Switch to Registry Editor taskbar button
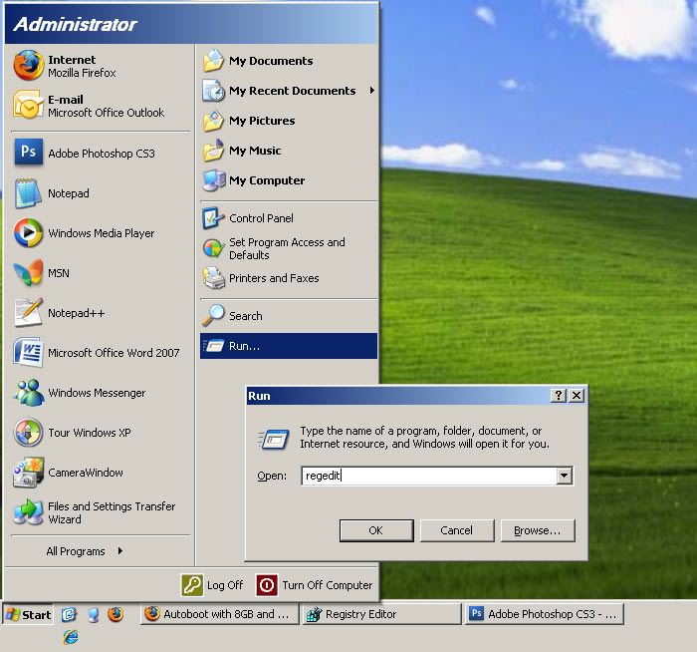This screenshot has width=697, height=652. click(381, 614)
